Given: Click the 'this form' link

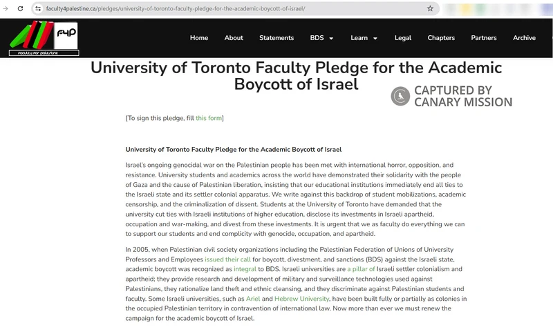Looking at the screenshot, I should (x=209, y=118).
